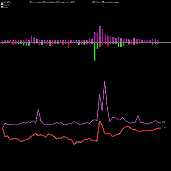Click the '5M' volume value label

(x=163, y=122)
